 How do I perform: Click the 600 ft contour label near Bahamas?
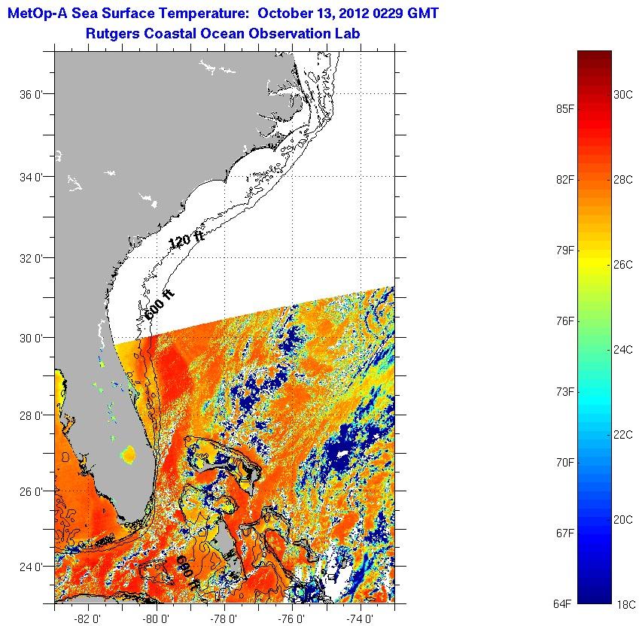click(187, 573)
